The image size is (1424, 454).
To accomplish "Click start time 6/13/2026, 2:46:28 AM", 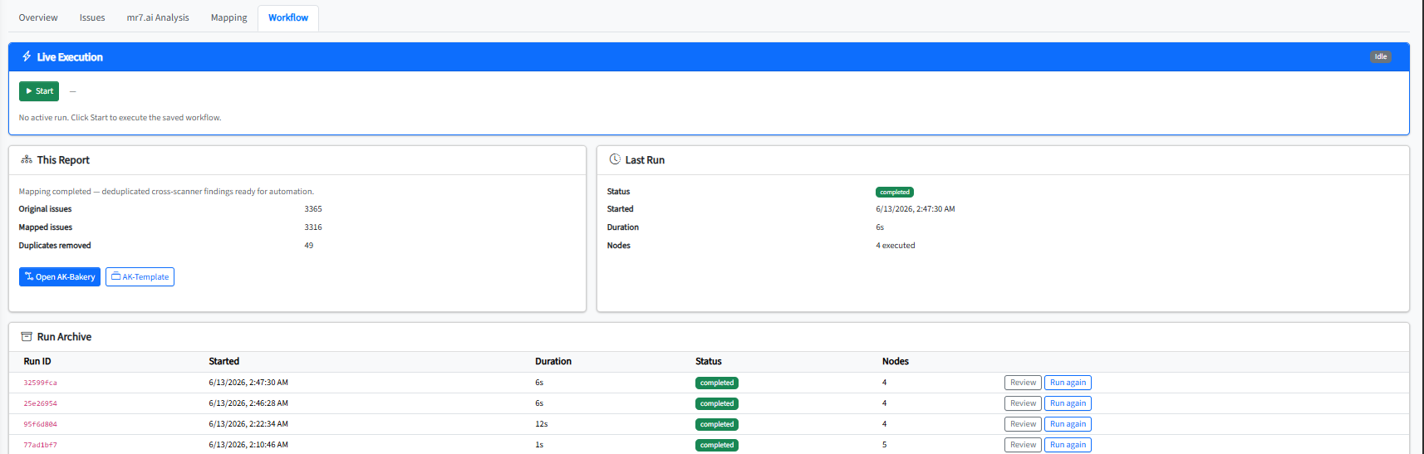I will (248, 403).
